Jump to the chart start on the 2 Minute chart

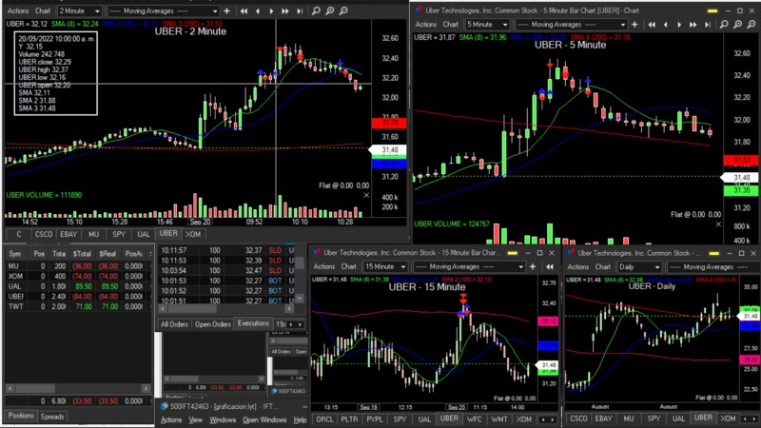pyautogui.click(x=244, y=10)
